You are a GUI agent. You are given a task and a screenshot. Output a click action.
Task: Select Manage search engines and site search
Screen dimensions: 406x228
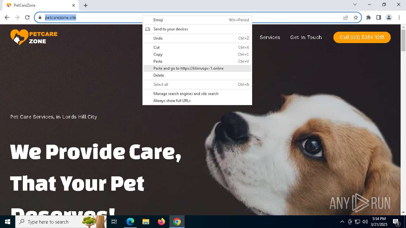197,94
